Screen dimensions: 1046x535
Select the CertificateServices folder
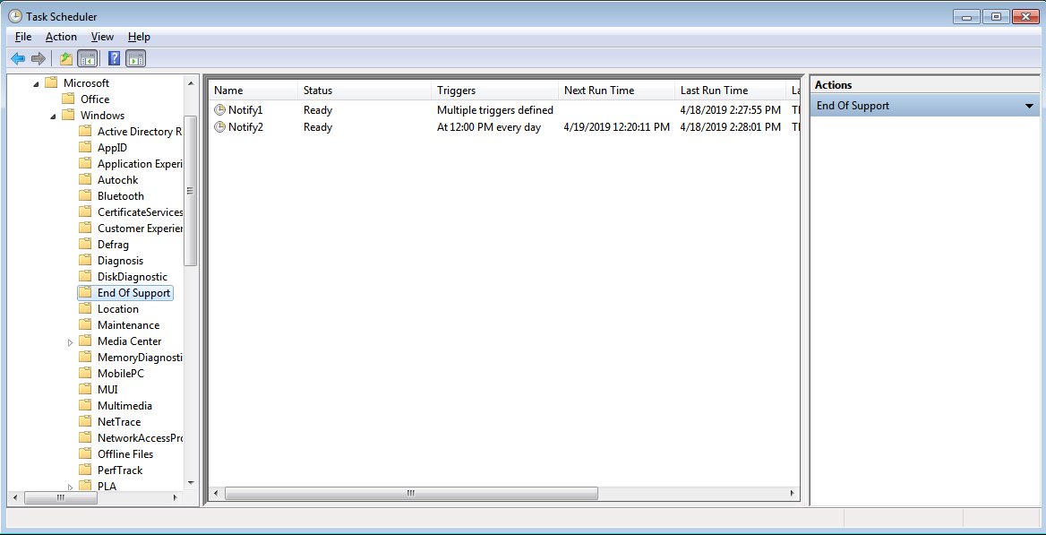(140, 211)
